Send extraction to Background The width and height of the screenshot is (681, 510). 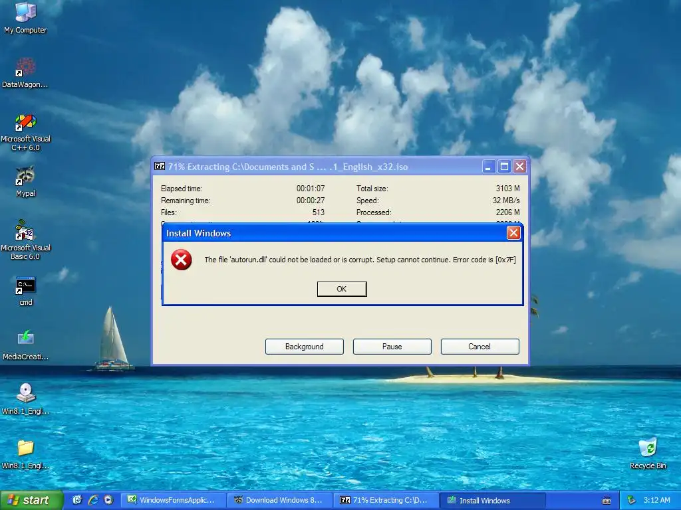point(305,347)
